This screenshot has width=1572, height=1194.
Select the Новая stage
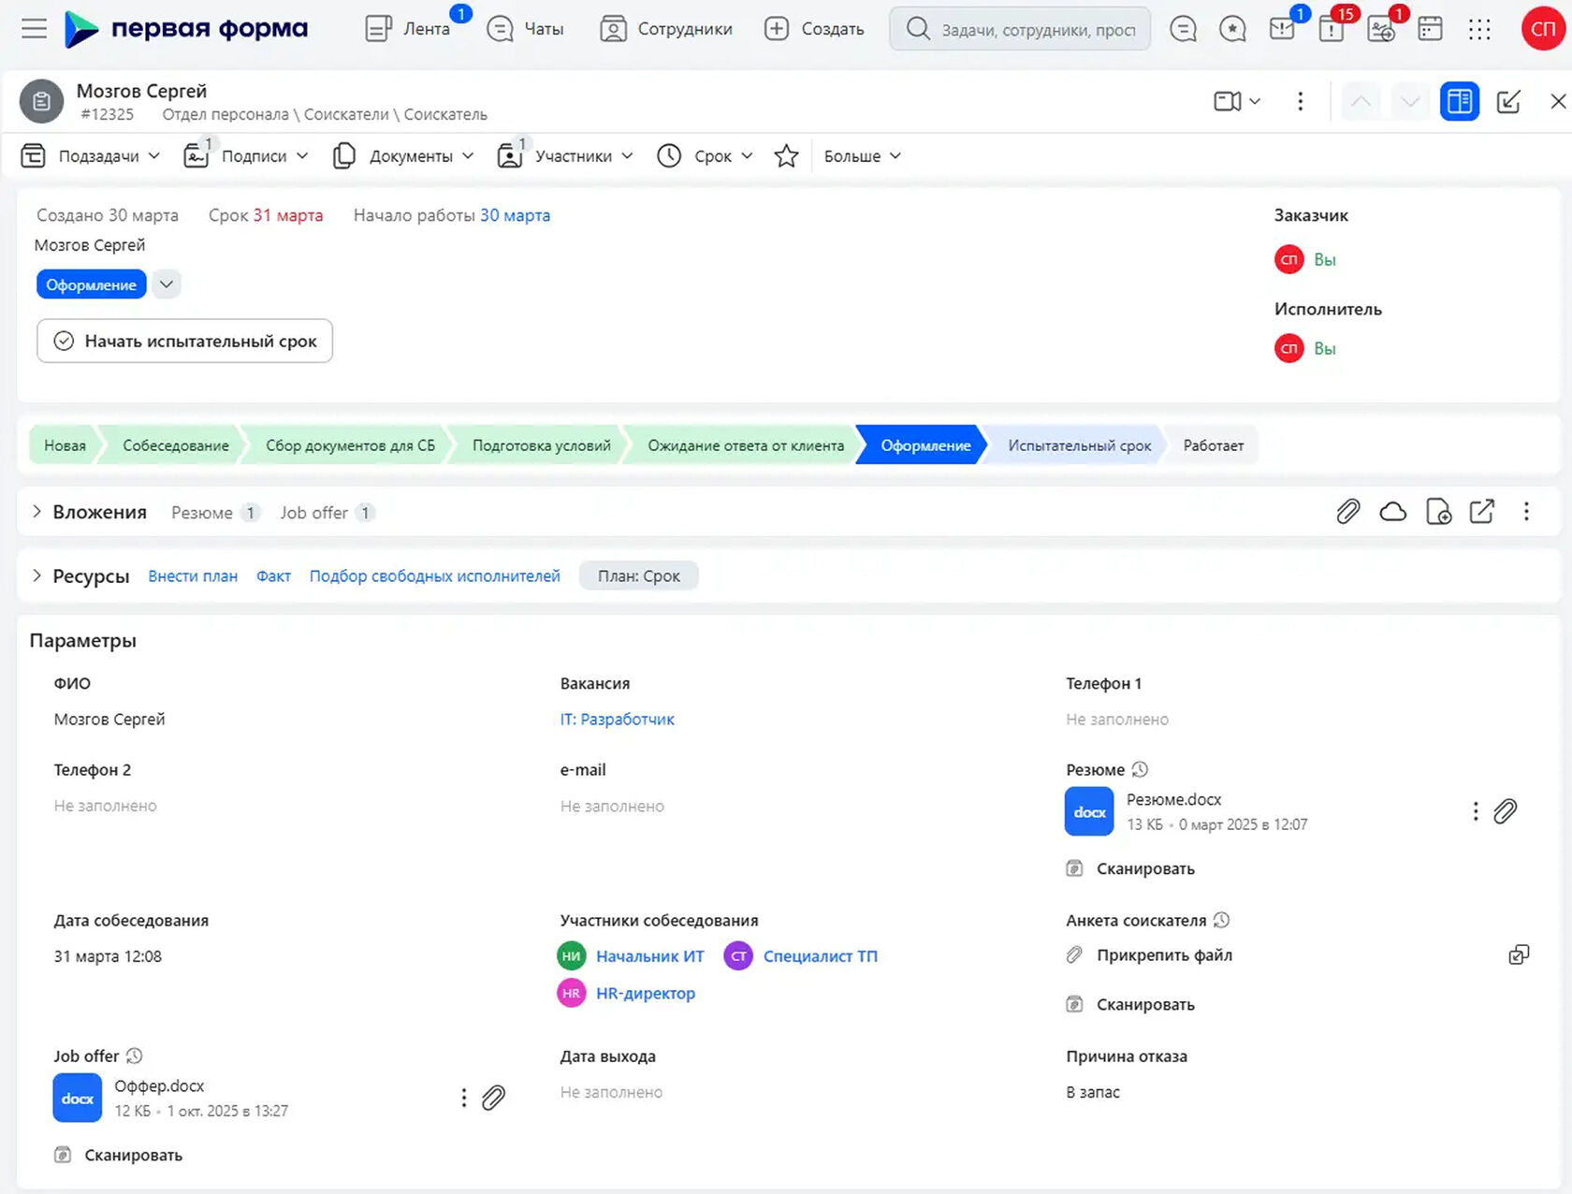[65, 445]
